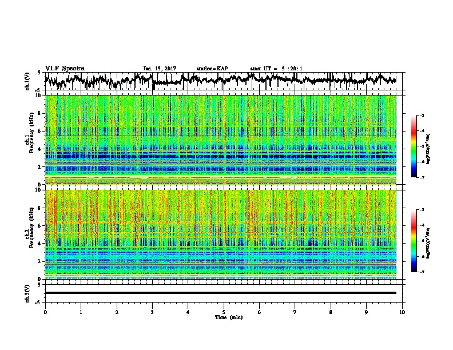Click time axis tick label "0"

coord(45,312)
